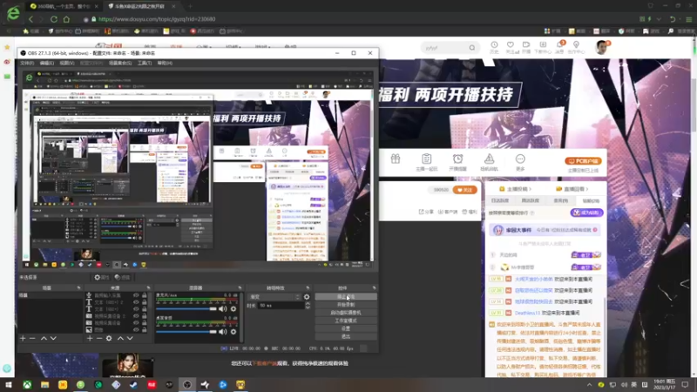Open OBS 设置 settings button
697x392 pixels.
346,328
